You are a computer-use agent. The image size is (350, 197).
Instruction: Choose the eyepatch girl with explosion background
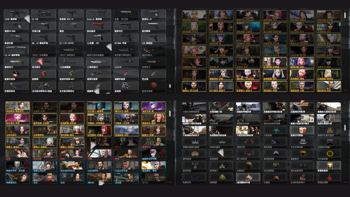point(154,167)
